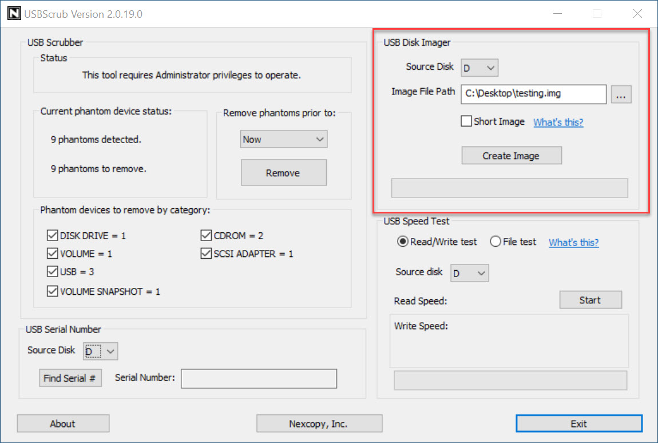Screen dimensions: 658x443
Task: Click the Create Image button
Action: [512, 156]
